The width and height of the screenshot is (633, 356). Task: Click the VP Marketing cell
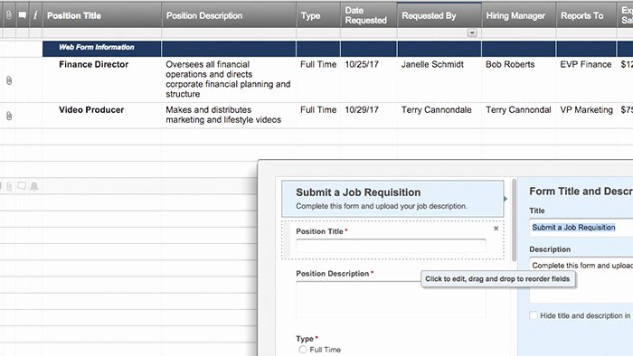pos(586,116)
